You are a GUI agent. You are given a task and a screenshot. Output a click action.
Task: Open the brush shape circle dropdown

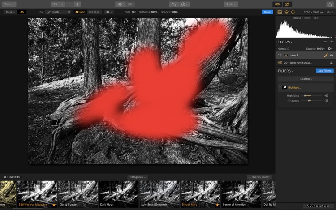[x=109, y=12]
